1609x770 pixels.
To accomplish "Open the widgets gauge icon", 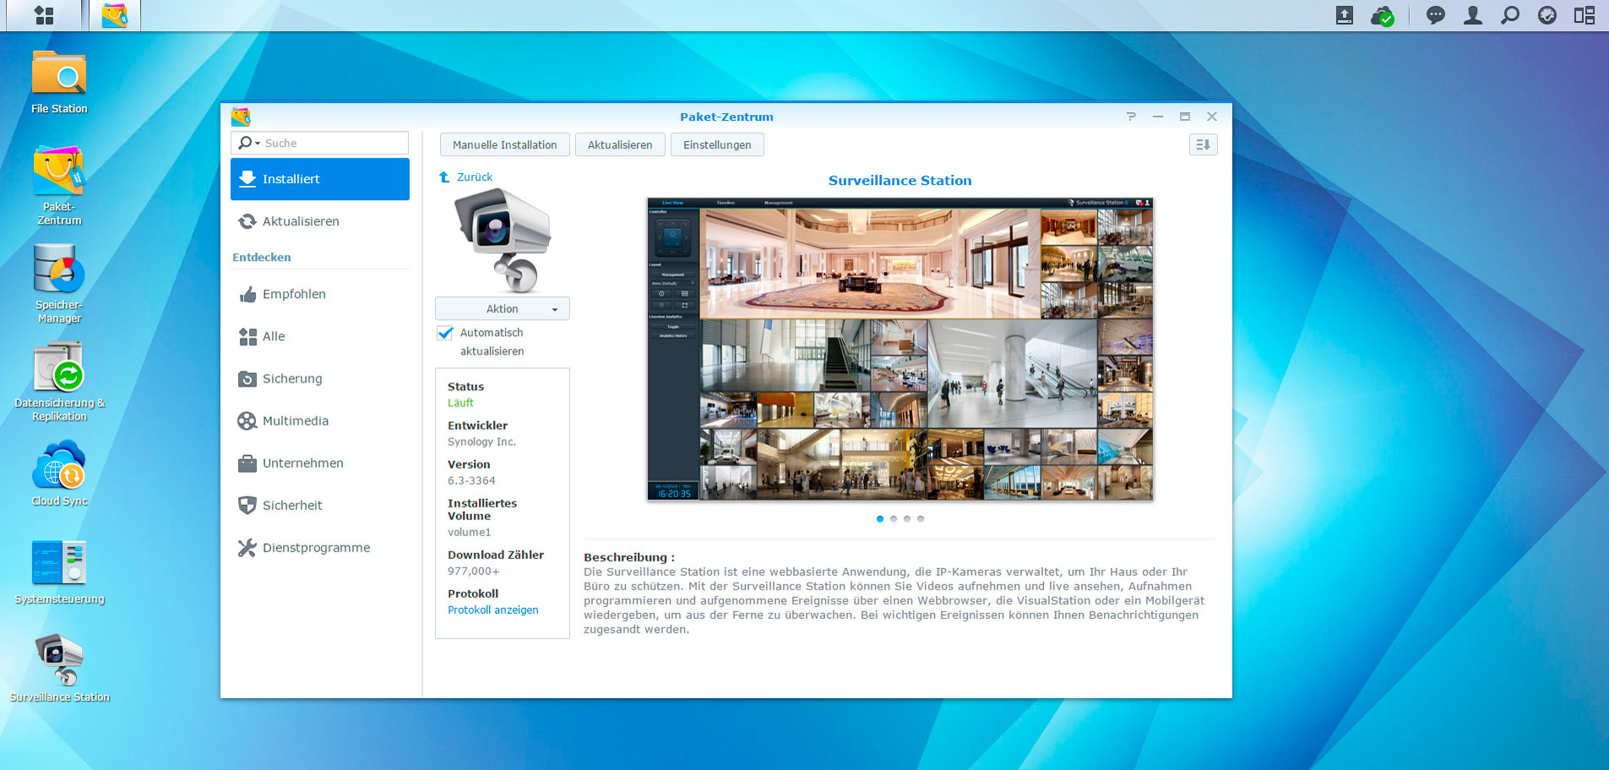I will pyautogui.click(x=1547, y=15).
